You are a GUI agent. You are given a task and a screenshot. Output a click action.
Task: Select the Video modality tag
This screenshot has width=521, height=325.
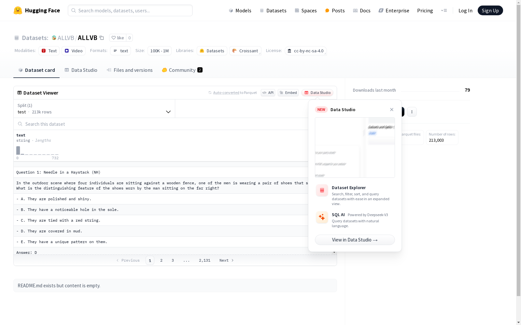[x=74, y=51]
